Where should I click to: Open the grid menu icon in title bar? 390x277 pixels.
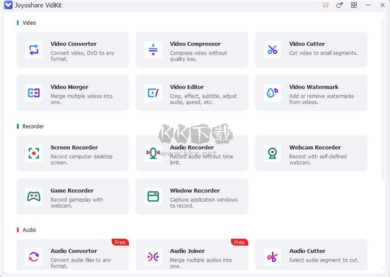[x=354, y=5]
